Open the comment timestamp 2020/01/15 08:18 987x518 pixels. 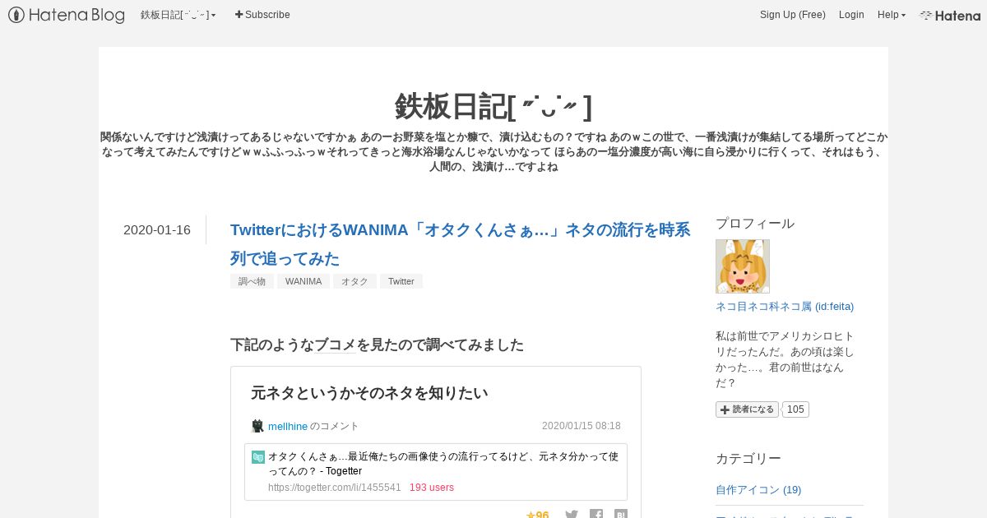click(x=582, y=426)
